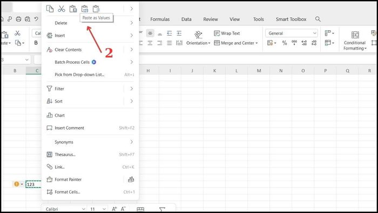
Task: Open the Insert submenu
Action: point(90,36)
